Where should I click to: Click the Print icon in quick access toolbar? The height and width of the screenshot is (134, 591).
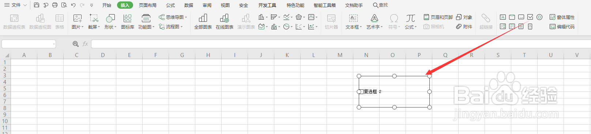55,5
